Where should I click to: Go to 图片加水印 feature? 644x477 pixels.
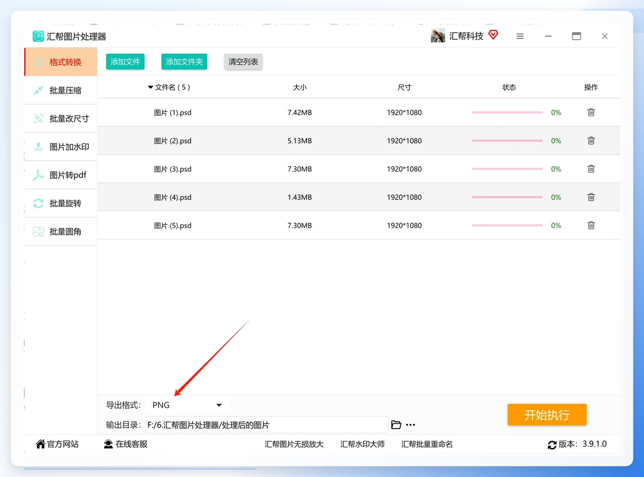61,147
